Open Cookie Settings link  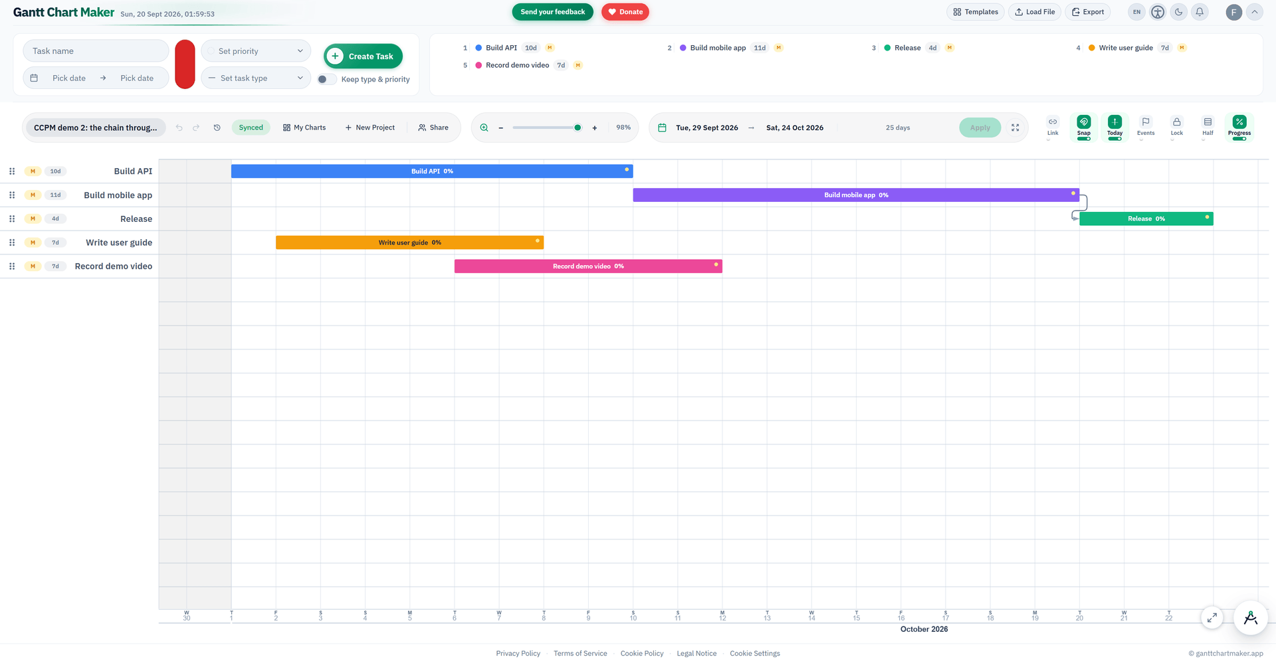coord(755,654)
